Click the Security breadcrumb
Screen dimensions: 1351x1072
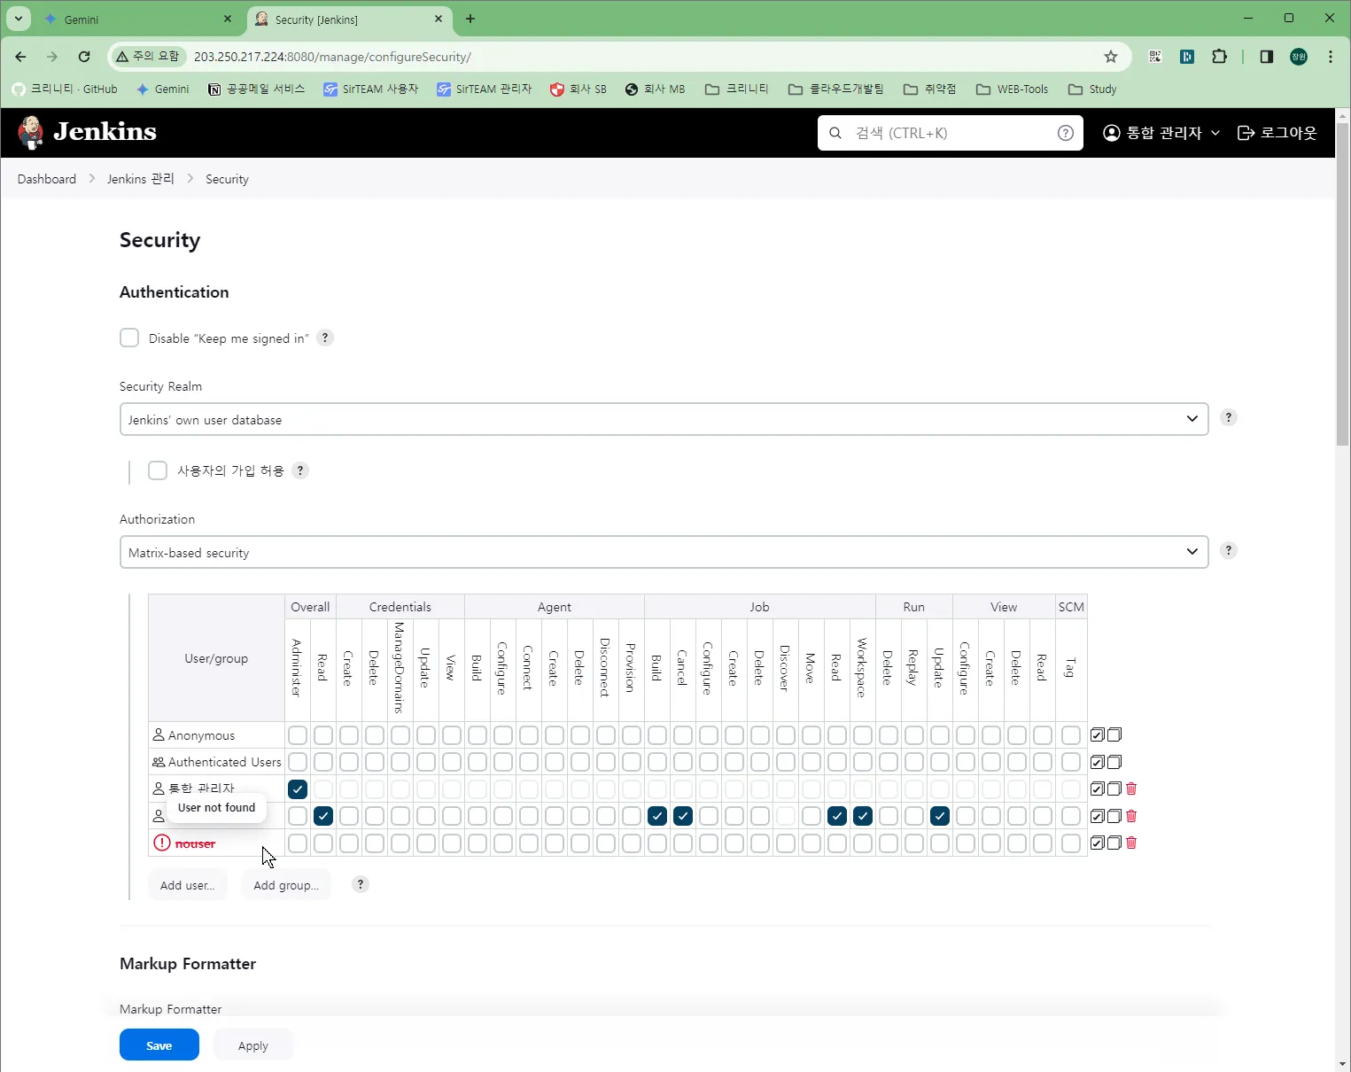[x=227, y=179]
